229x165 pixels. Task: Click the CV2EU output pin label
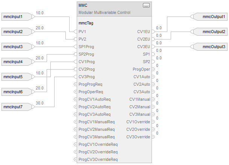[144, 39]
